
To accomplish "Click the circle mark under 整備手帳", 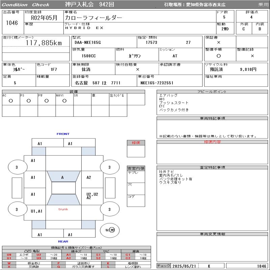I will 219,56.
